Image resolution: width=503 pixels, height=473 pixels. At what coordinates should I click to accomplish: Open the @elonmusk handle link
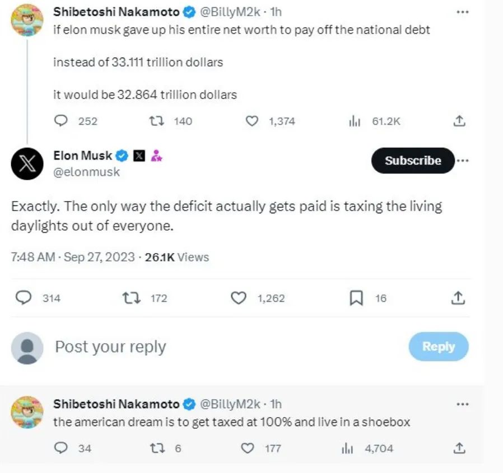(x=86, y=172)
